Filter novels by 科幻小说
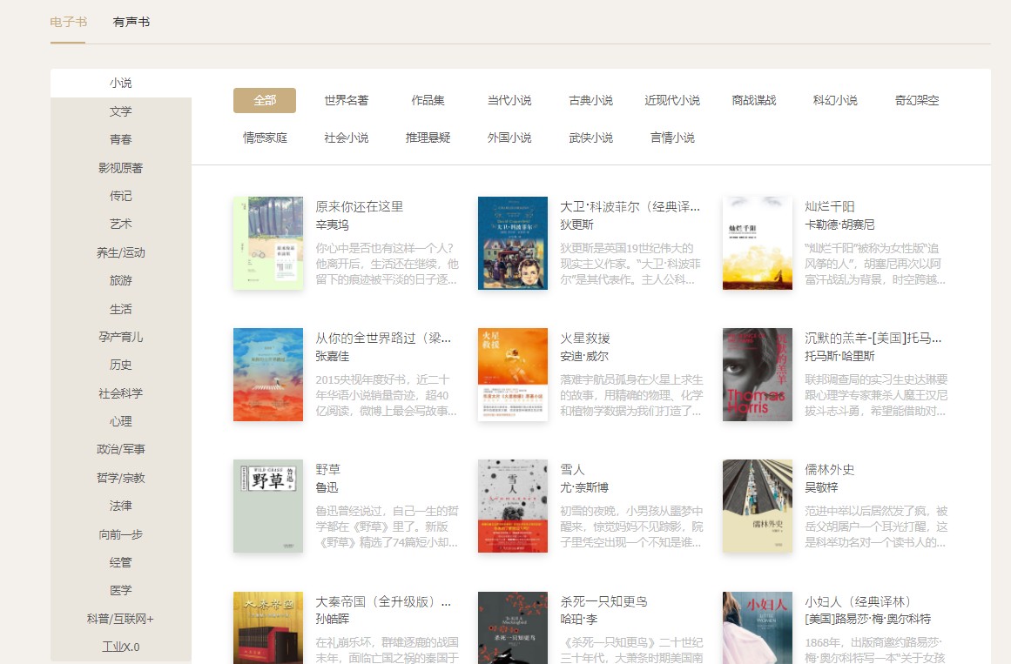 coord(835,100)
